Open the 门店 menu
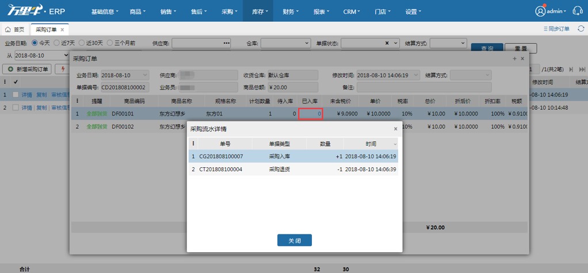Screen dimensions: 588x273 [382, 11]
